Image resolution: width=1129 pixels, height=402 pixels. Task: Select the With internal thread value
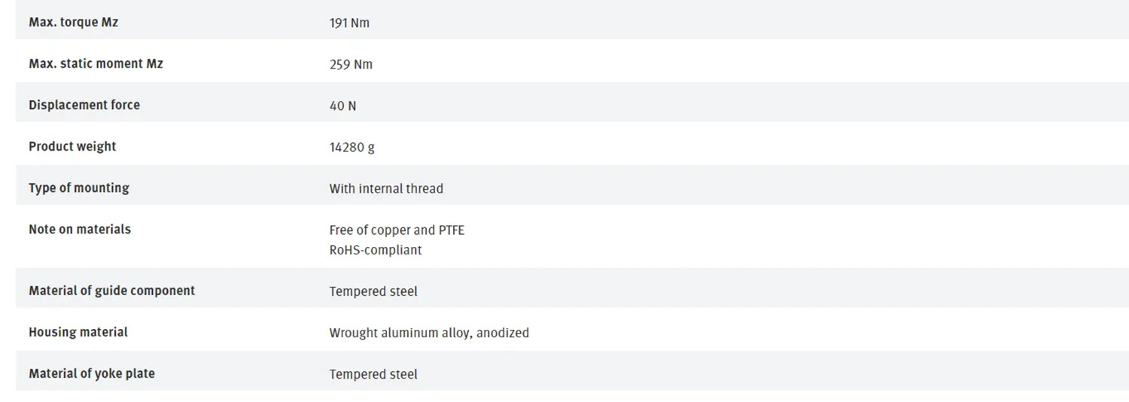click(386, 189)
